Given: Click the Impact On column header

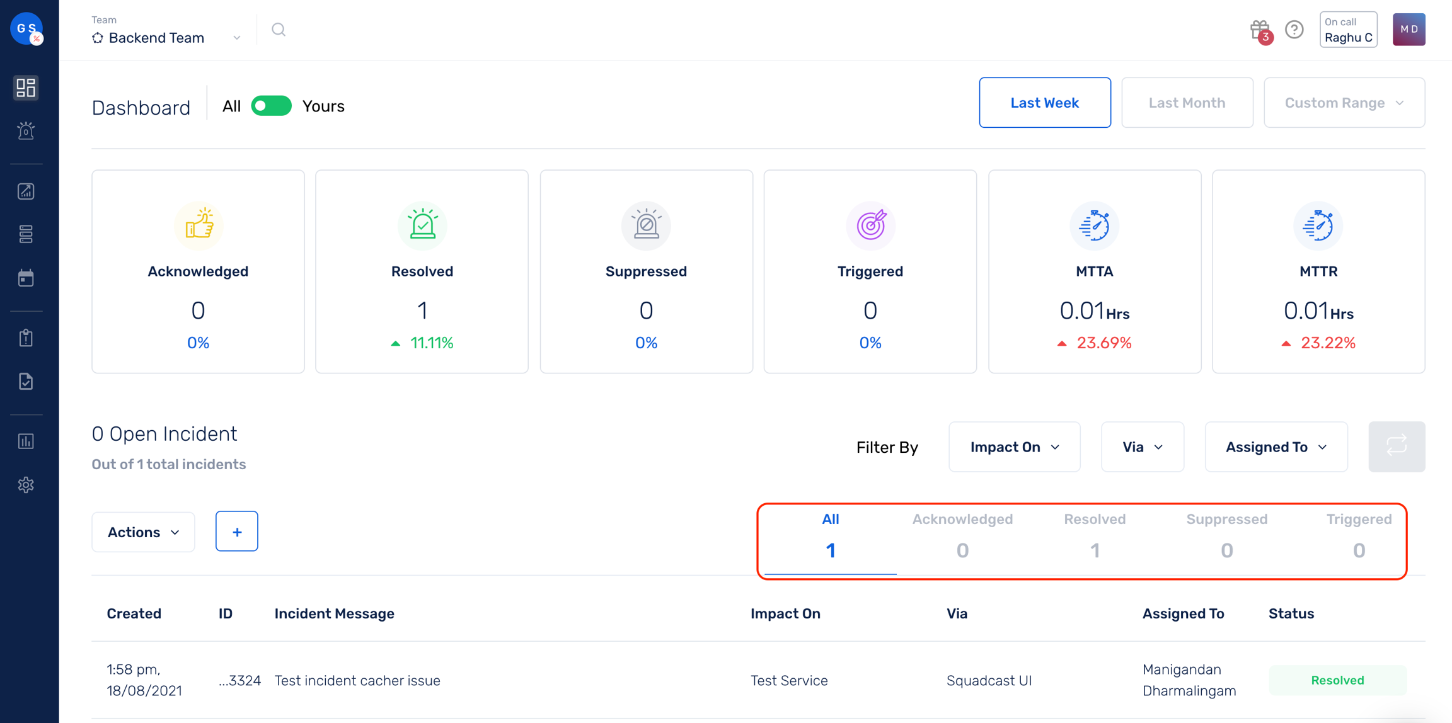Looking at the screenshot, I should pyautogui.click(x=785, y=613).
